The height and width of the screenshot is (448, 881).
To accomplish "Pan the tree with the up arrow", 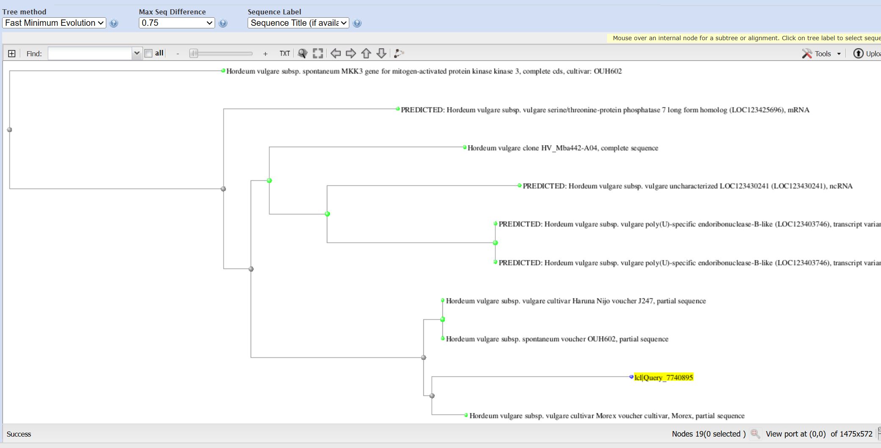I will click(366, 53).
